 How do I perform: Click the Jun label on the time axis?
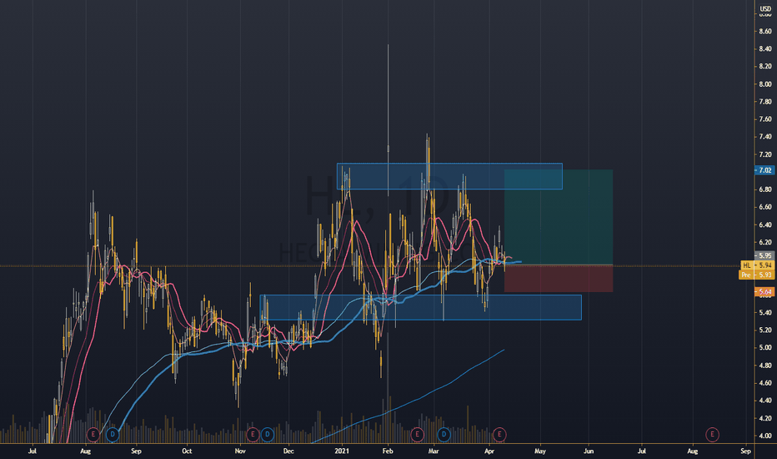point(589,451)
